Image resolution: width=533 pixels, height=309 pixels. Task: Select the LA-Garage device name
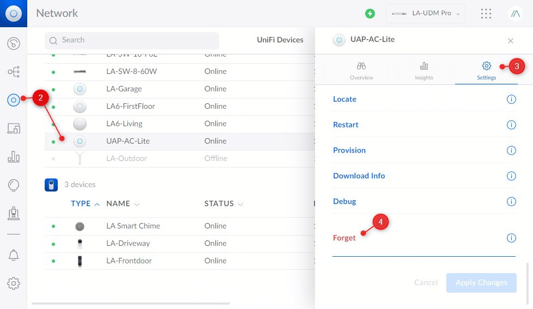(124, 89)
